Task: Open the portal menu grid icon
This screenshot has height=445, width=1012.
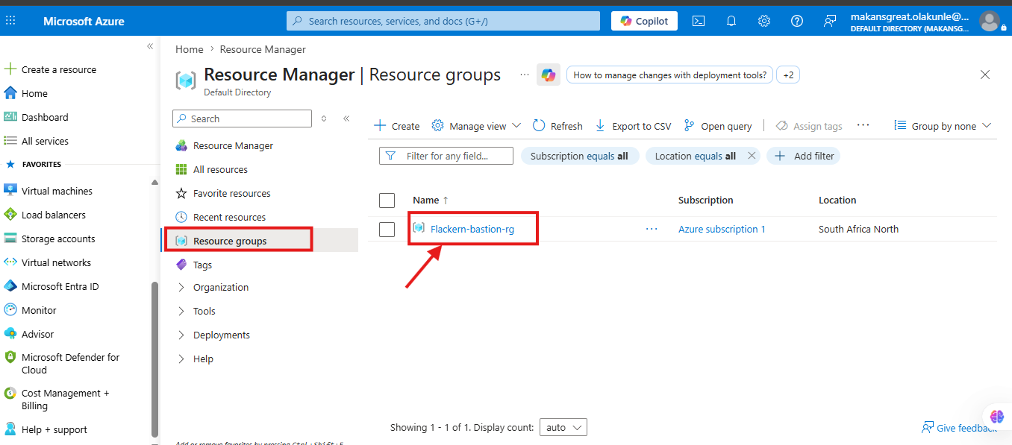Action: pyautogui.click(x=10, y=21)
